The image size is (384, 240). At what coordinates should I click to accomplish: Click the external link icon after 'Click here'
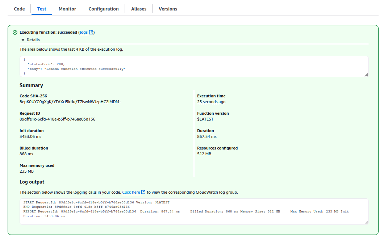[x=143, y=192]
